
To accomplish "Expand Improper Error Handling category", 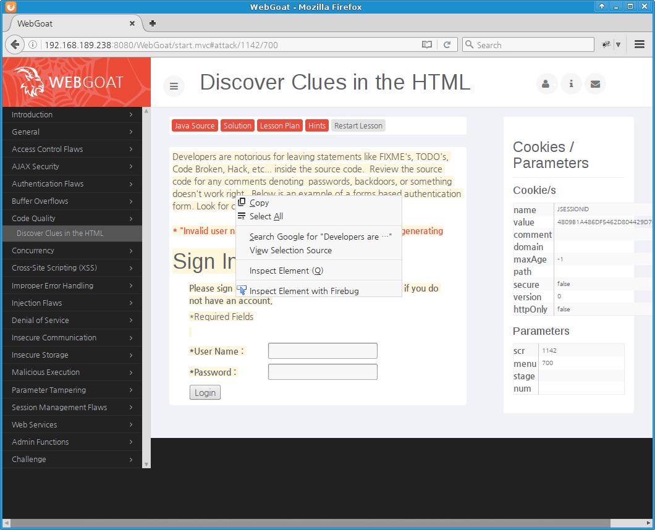I will pyautogui.click(x=72, y=285).
